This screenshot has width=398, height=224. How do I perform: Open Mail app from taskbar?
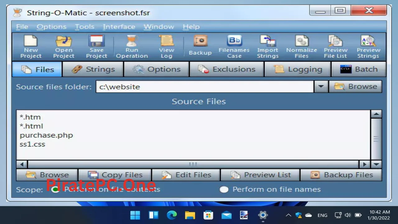coord(226,215)
